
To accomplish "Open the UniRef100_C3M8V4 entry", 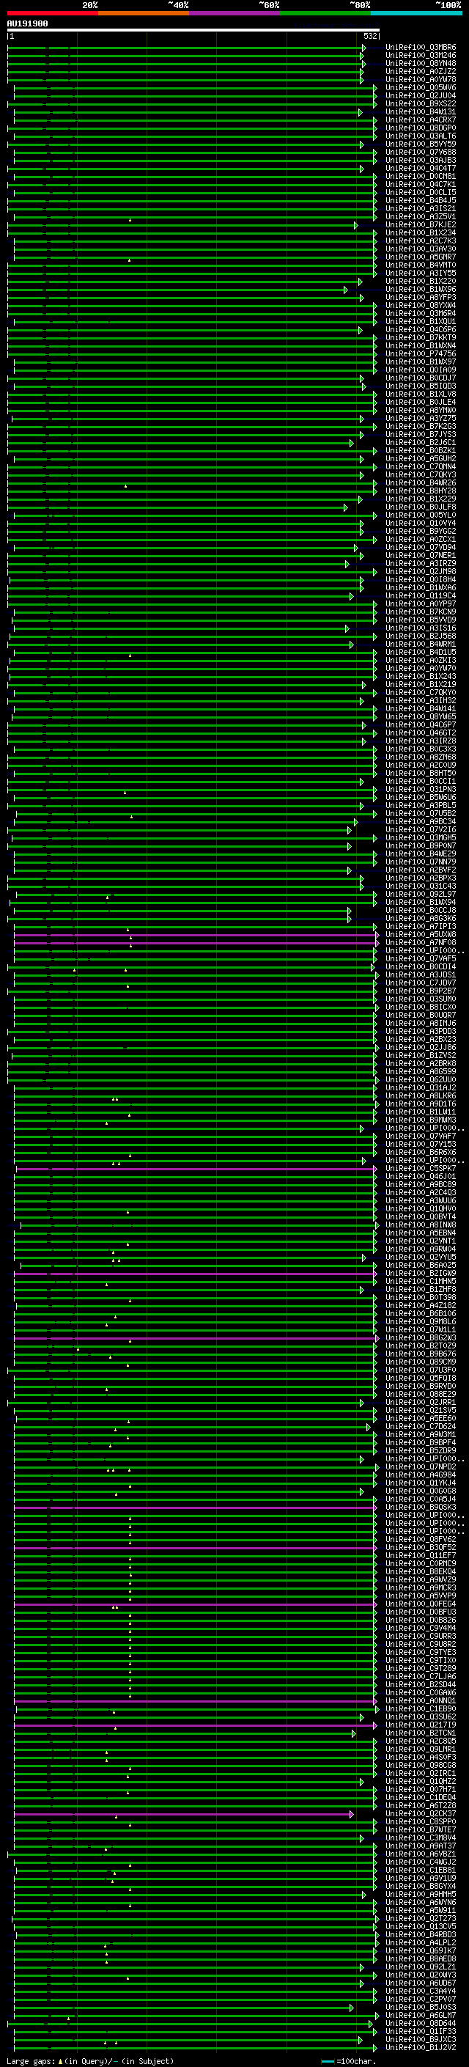I will 421,1838.
